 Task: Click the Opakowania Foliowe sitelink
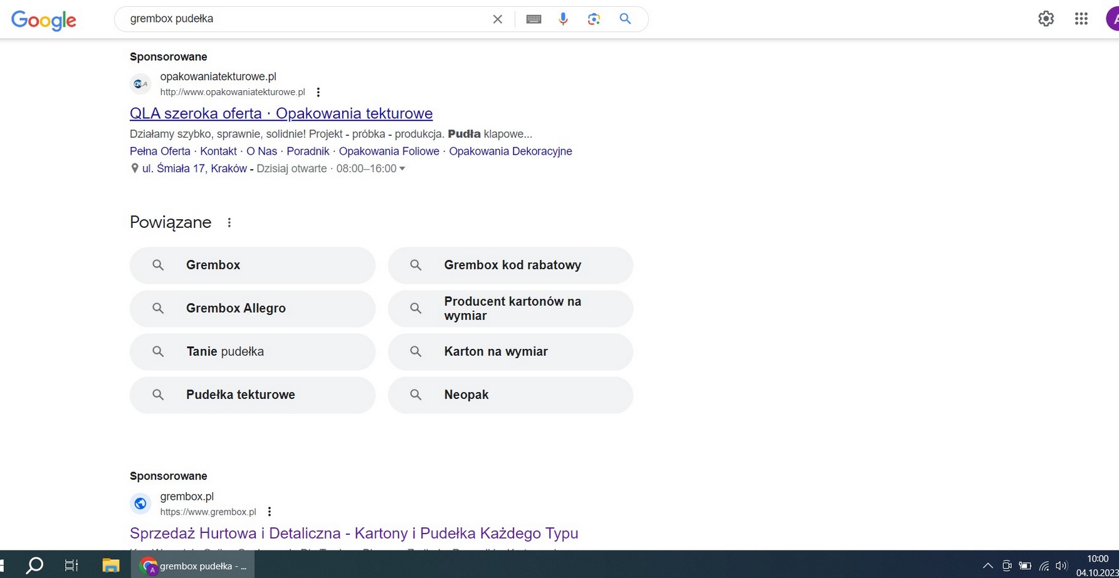point(389,152)
